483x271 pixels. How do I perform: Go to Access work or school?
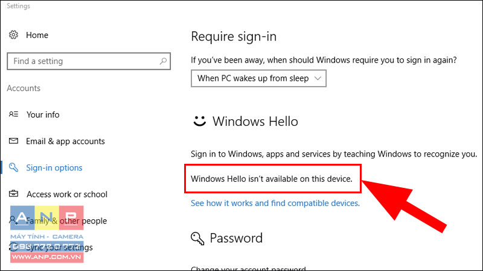click(67, 194)
